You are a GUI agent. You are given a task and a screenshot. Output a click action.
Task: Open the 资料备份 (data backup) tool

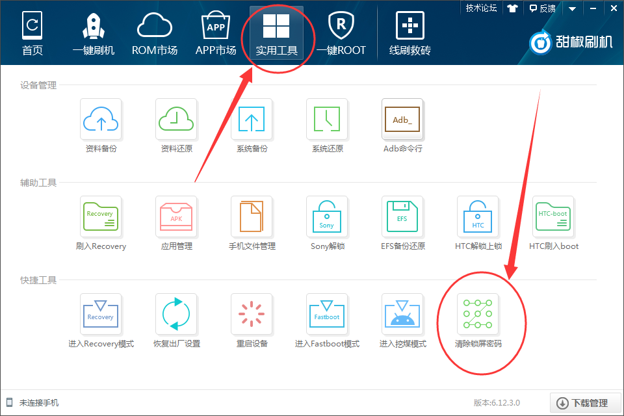[x=101, y=120]
